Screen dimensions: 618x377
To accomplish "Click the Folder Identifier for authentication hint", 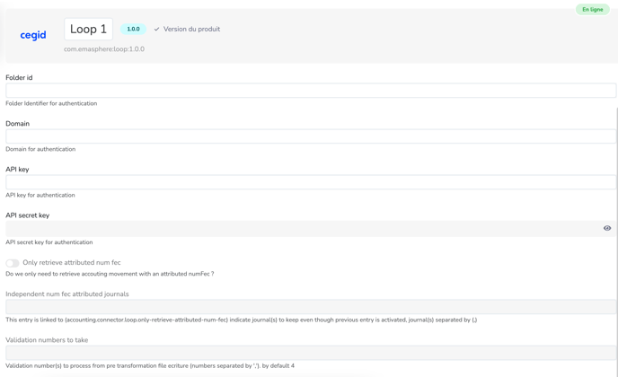I will click(x=51, y=103).
